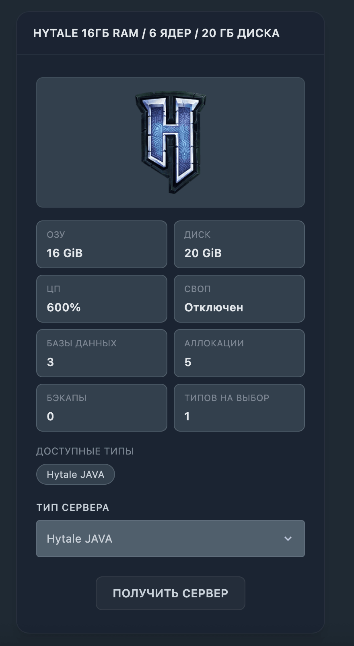
Task: Click the ЦП 600% card
Action: pyautogui.click(x=102, y=298)
